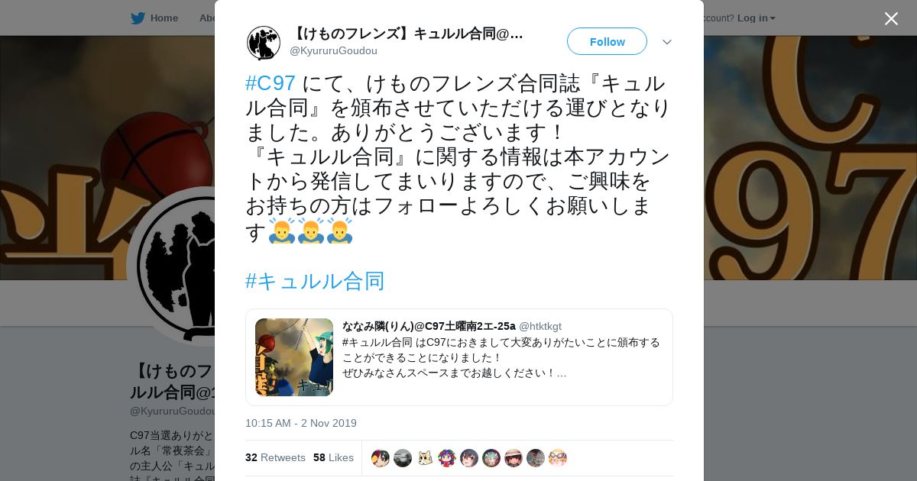View the 58 Likes list
This screenshot has width=917, height=481.
pos(333,457)
